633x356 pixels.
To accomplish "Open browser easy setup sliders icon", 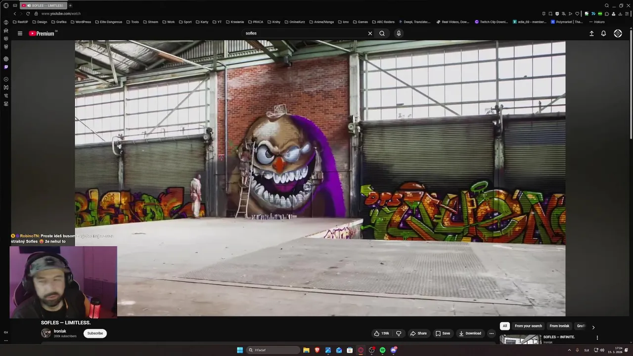I will 627,14.
